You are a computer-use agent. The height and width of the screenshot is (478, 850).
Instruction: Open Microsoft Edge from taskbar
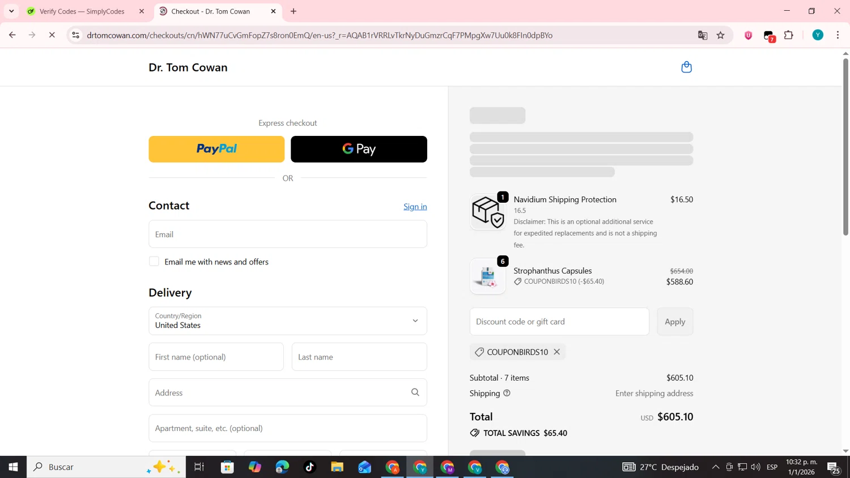coord(282,467)
